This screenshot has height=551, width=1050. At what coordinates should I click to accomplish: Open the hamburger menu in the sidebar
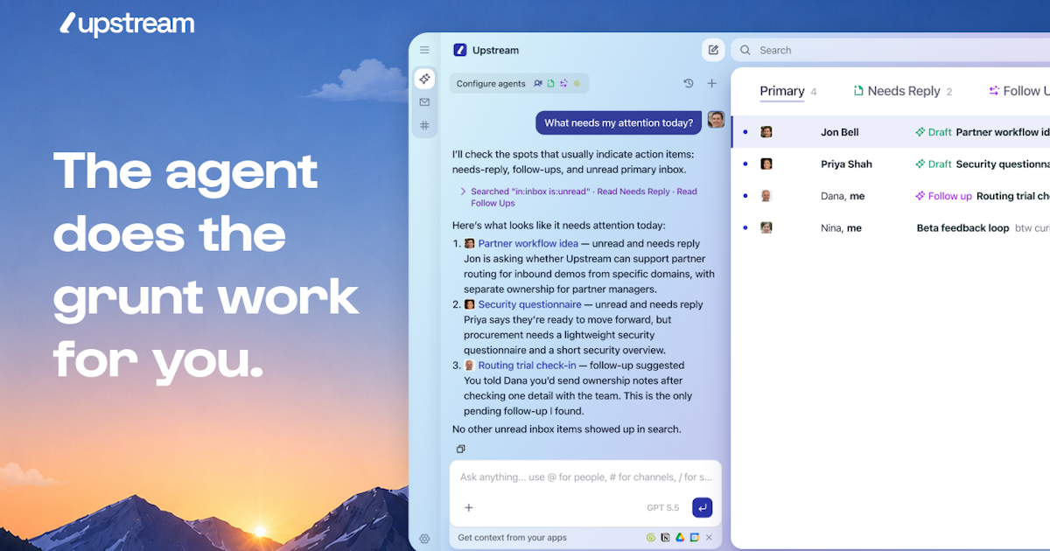click(x=424, y=50)
